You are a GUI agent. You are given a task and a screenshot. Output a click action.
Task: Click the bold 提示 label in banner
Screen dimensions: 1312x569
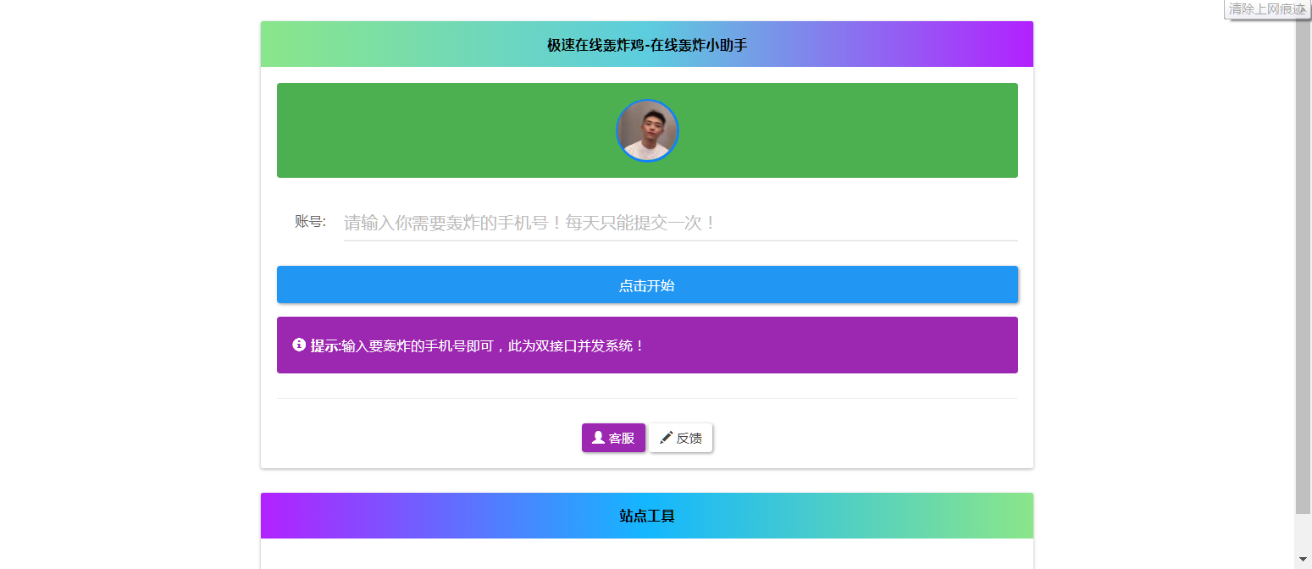click(x=324, y=346)
